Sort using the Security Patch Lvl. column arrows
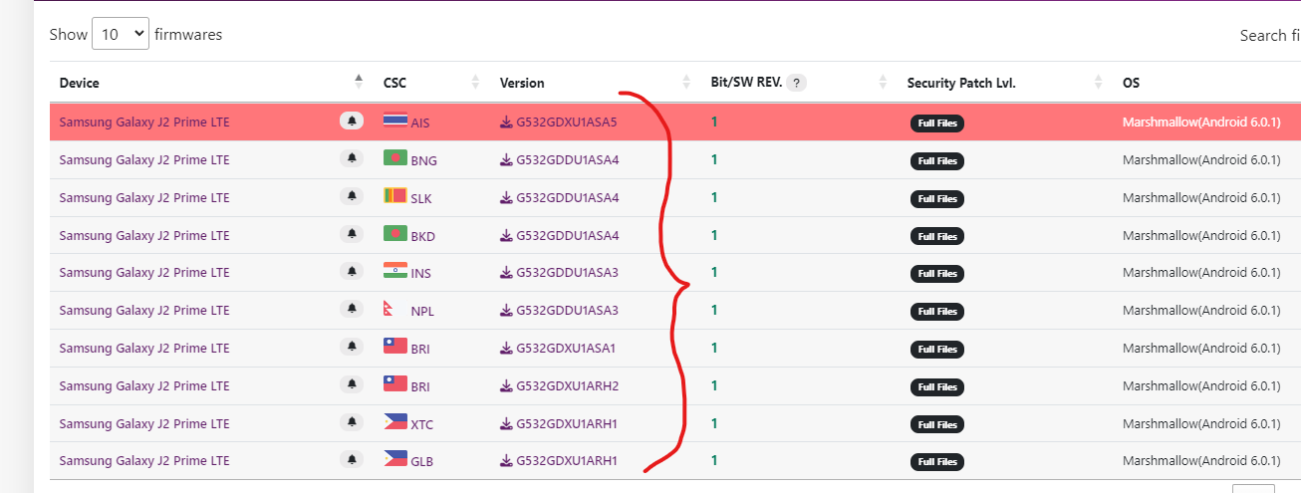 1098,83
